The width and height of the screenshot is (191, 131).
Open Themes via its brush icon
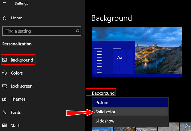click(x=4, y=99)
